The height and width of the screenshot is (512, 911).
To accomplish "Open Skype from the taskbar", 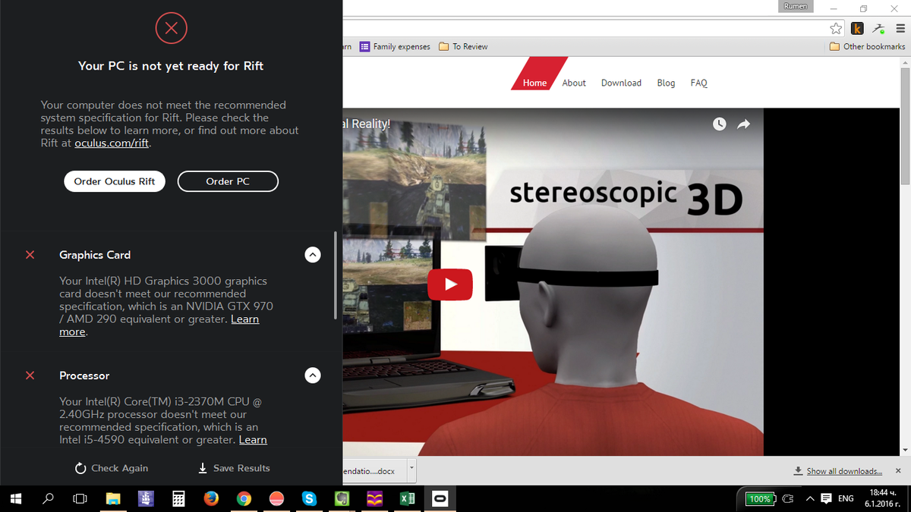I will coord(309,499).
